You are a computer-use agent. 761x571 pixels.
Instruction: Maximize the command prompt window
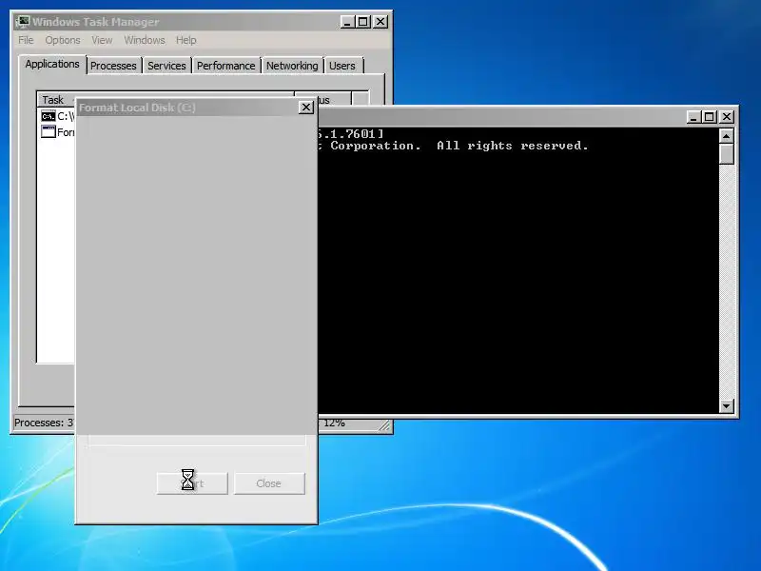pos(710,117)
